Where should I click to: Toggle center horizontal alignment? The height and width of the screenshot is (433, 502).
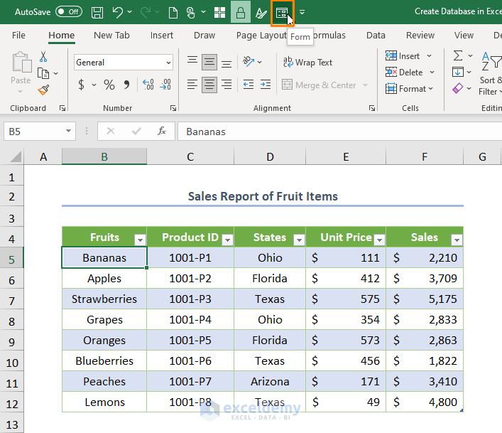point(209,85)
